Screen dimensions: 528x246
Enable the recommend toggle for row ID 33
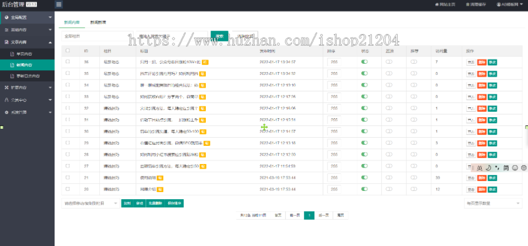coord(414,97)
